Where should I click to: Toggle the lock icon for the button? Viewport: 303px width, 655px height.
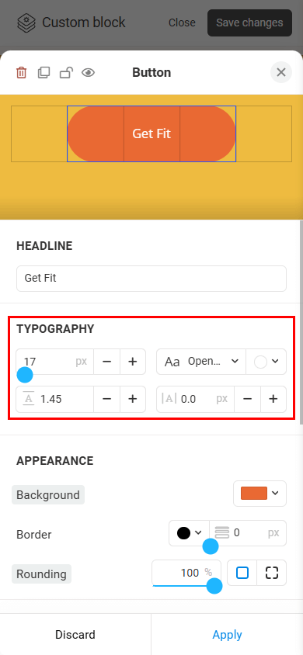coord(66,73)
